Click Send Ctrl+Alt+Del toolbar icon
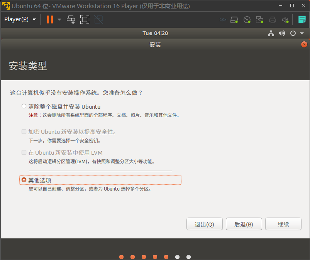The width and height of the screenshot is (310, 260). (71, 19)
